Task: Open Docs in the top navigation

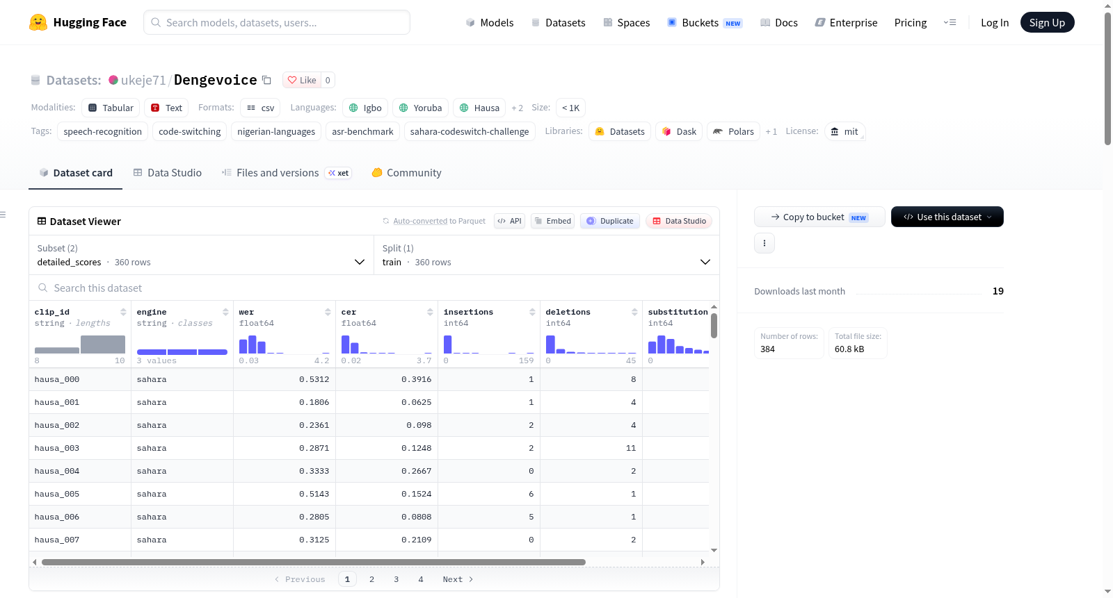Action: tap(779, 22)
